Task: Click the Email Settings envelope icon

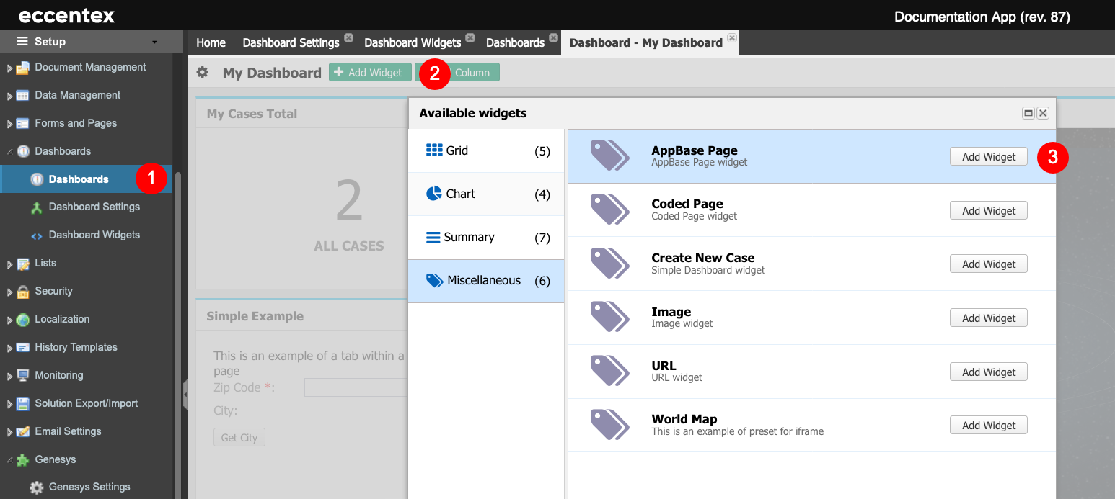Action: pyautogui.click(x=22, y=432)
